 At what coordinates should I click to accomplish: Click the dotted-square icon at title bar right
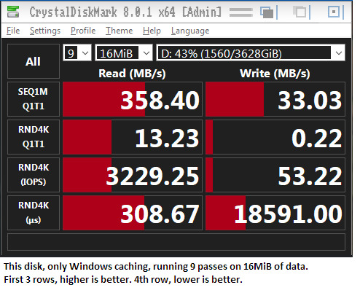point(334,12)
